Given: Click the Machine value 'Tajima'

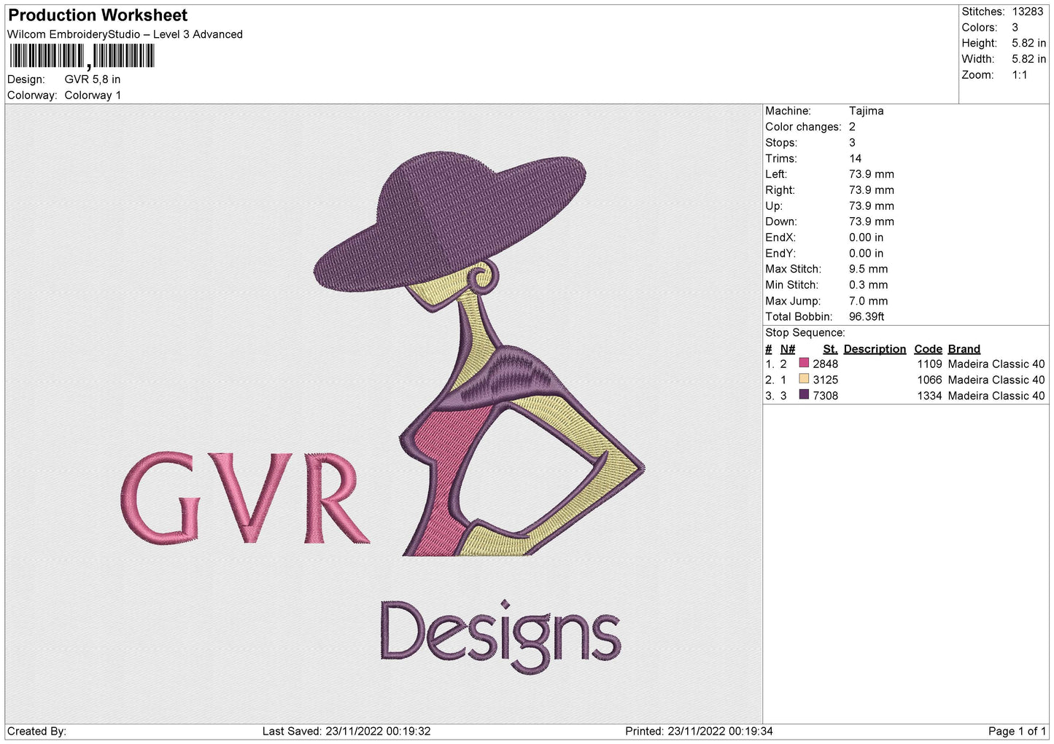Looking at the screenshot, I should pos(866,111).
